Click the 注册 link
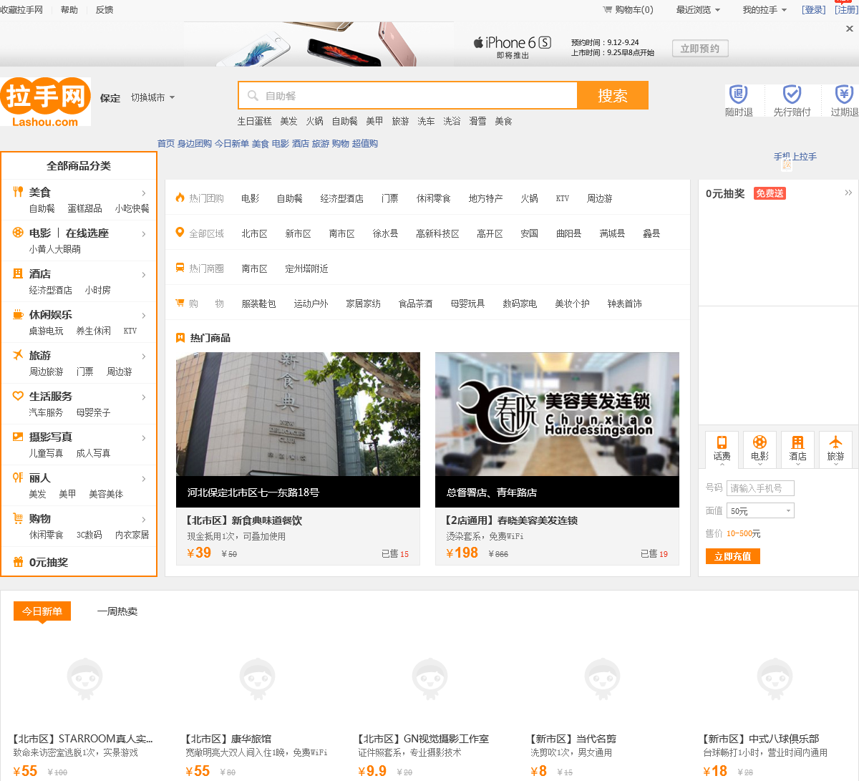 (847, 10)
